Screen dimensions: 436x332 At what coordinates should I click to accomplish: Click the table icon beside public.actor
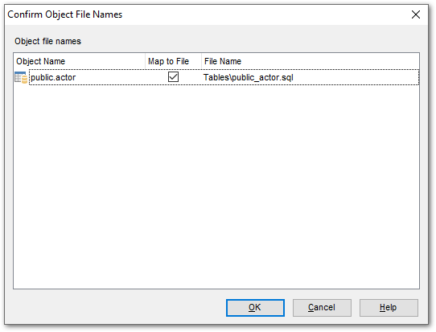click(x=21, y=77)
